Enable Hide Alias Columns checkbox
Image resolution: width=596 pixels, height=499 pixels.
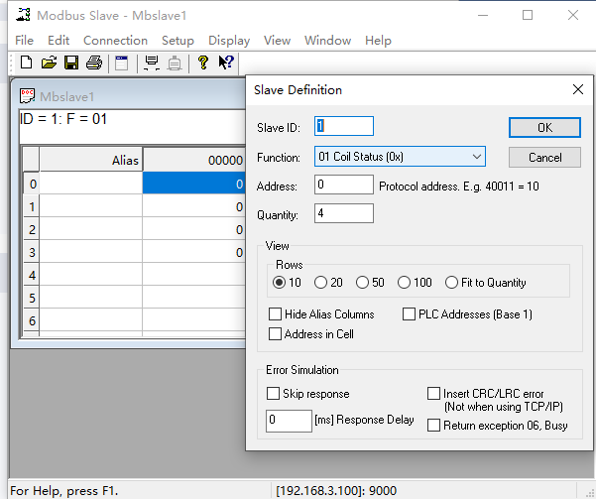tap(275, 314)
